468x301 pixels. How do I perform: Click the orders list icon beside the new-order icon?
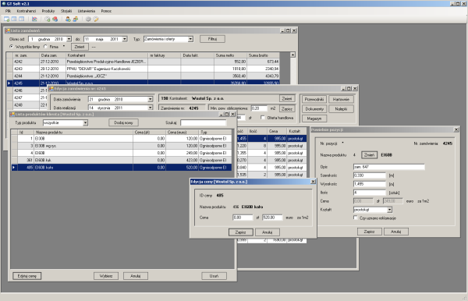(x=14, y=19)
